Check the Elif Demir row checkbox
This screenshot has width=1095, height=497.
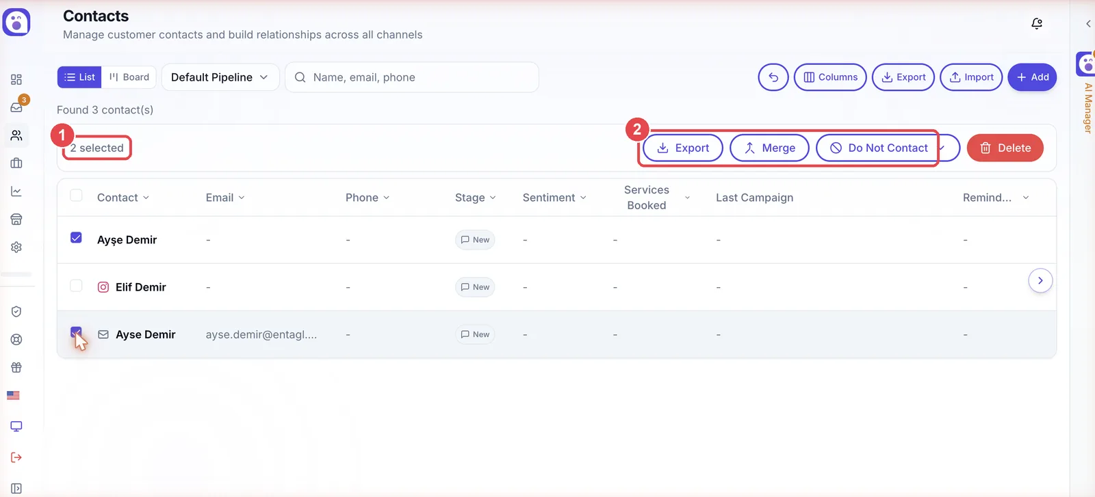[x=76, y=285]
